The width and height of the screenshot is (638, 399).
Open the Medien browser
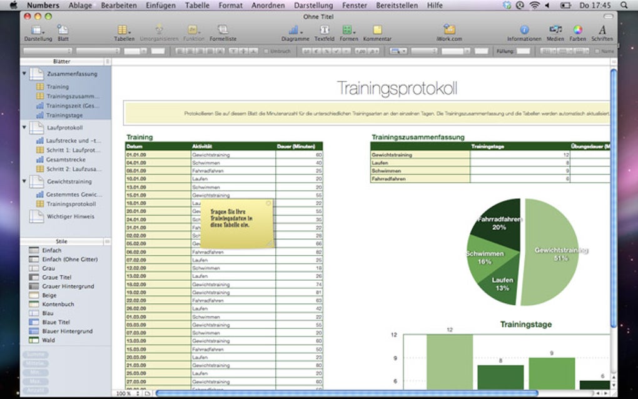click(555, 30)
